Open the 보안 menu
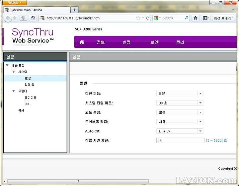Screen dimensions: 239x186 [154, 42]
